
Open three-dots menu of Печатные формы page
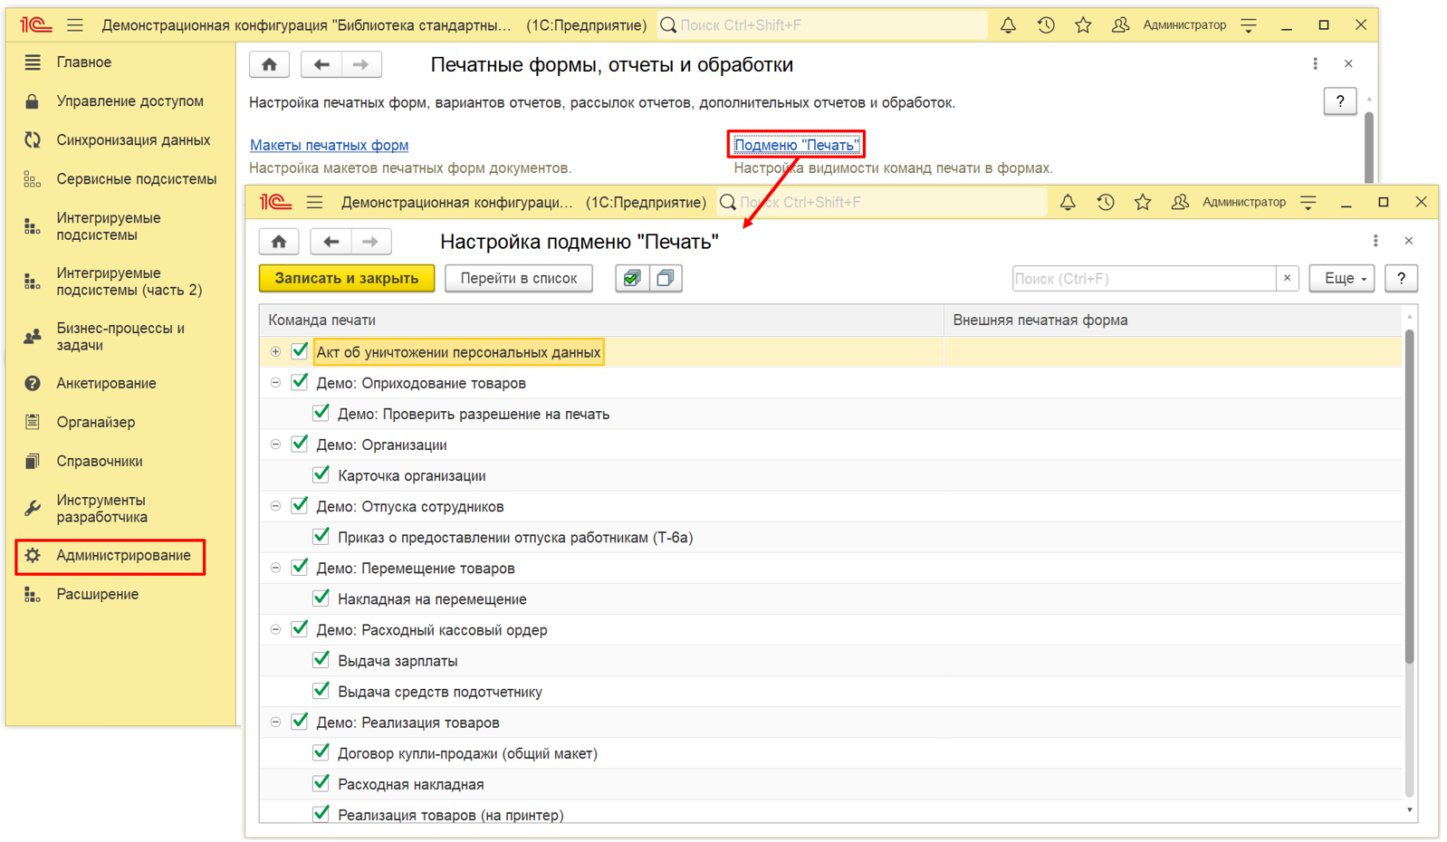pyautogui.click(x=1315, y=63)
